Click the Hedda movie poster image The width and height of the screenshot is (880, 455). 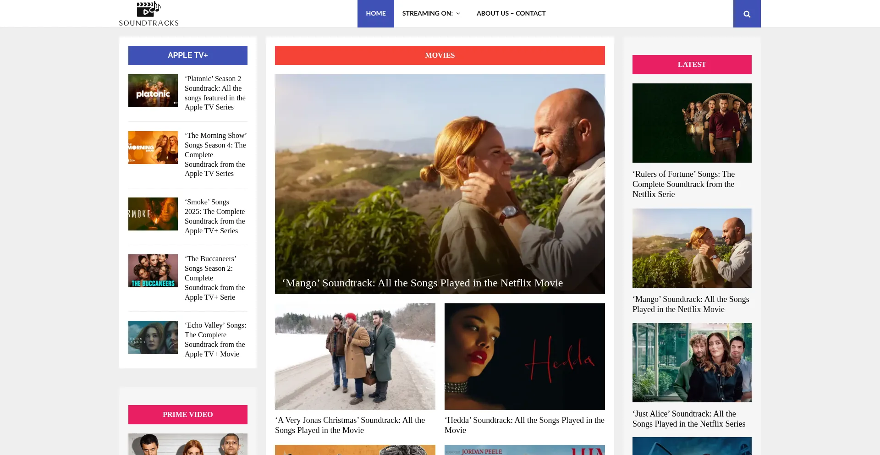pyautogui.click(x=524, y=356)
